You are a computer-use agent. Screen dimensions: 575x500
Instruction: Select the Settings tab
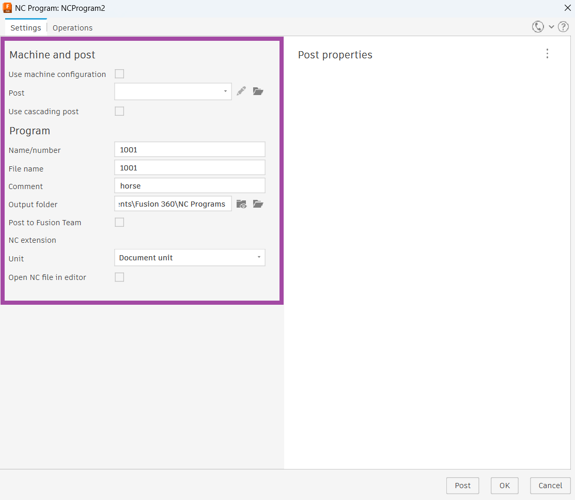tap(26, 28)
